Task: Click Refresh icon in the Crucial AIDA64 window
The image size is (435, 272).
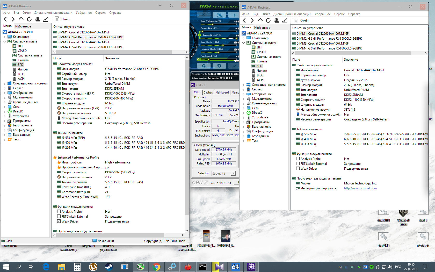Action: click(268, 20)
